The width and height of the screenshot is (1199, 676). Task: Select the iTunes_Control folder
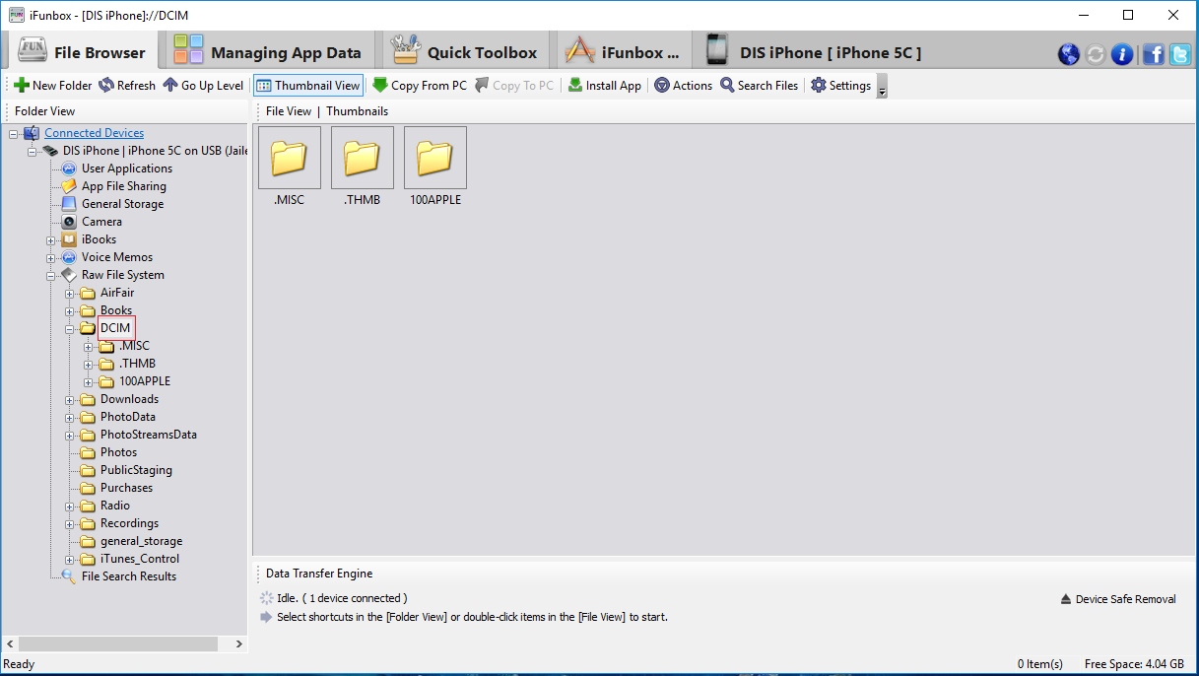140,559
